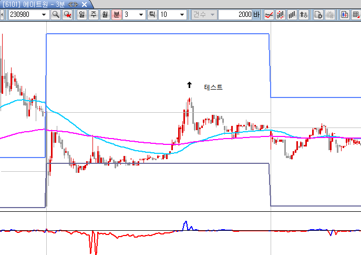This screenshot has width=361, height=255.
Task: Expand the minute interval dropdown showing 3
Action: point(141,15)
